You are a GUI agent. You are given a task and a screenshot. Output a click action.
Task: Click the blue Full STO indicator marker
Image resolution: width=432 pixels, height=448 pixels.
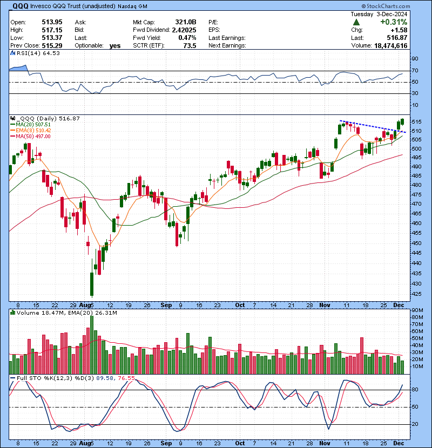(x=12, y=377)
